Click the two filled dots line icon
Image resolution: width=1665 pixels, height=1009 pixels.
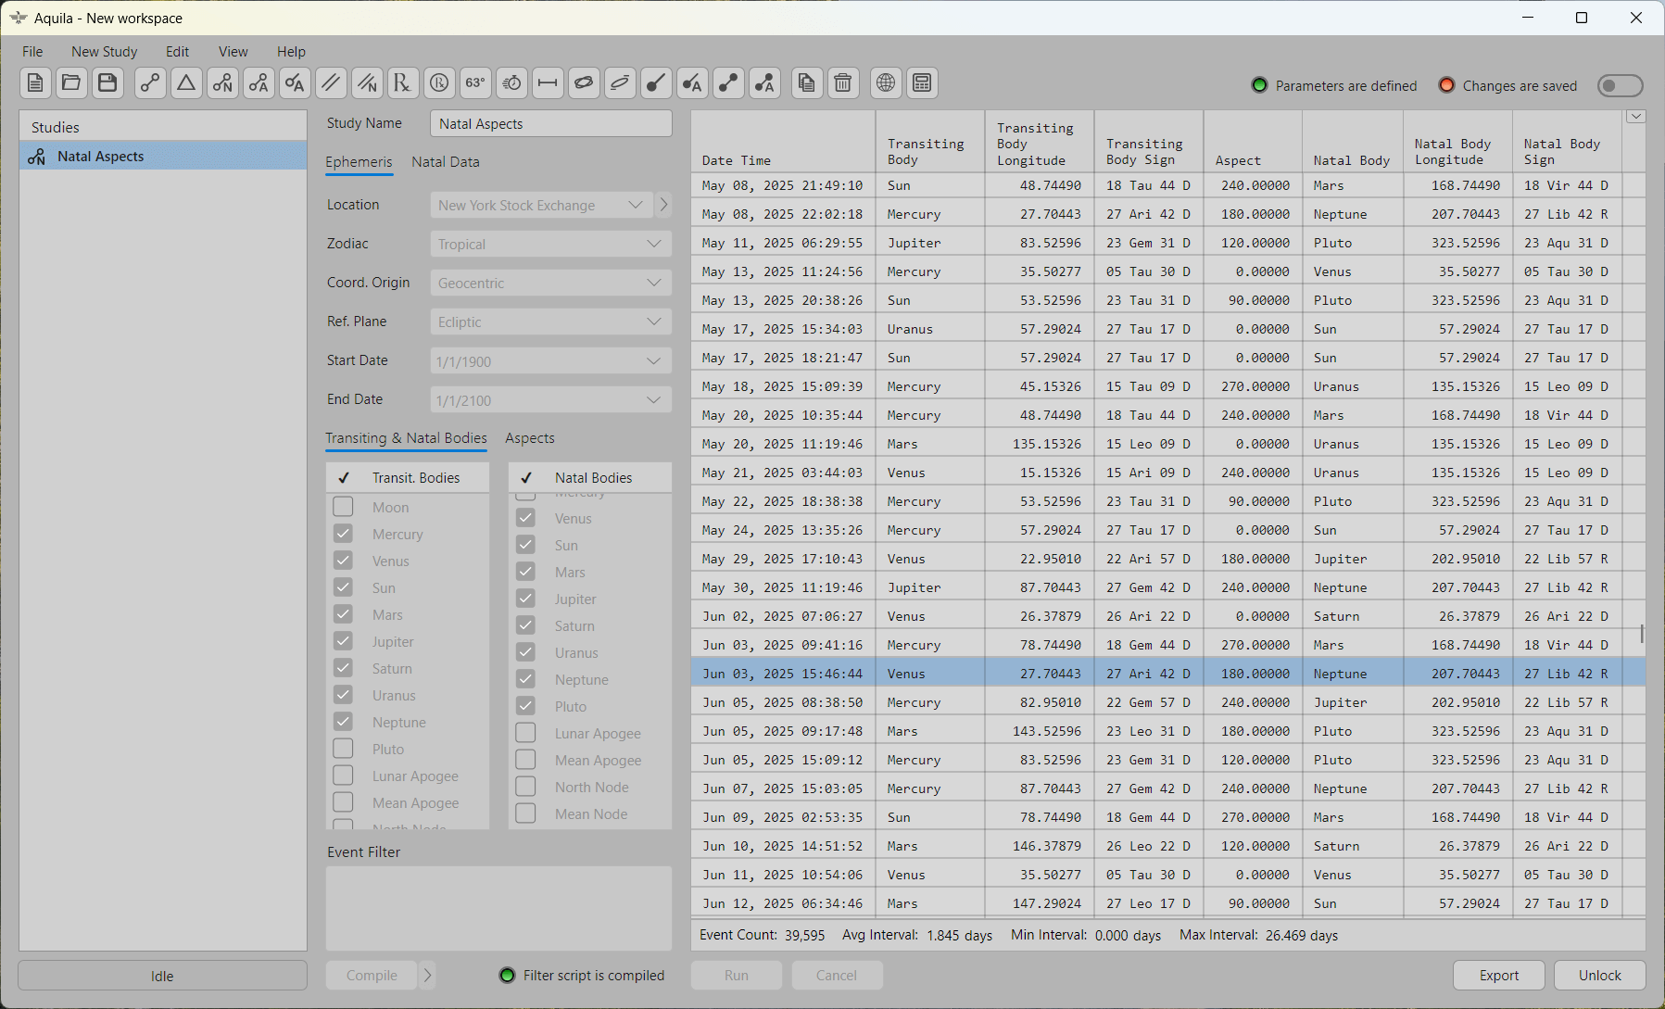(x=728, y=83)
